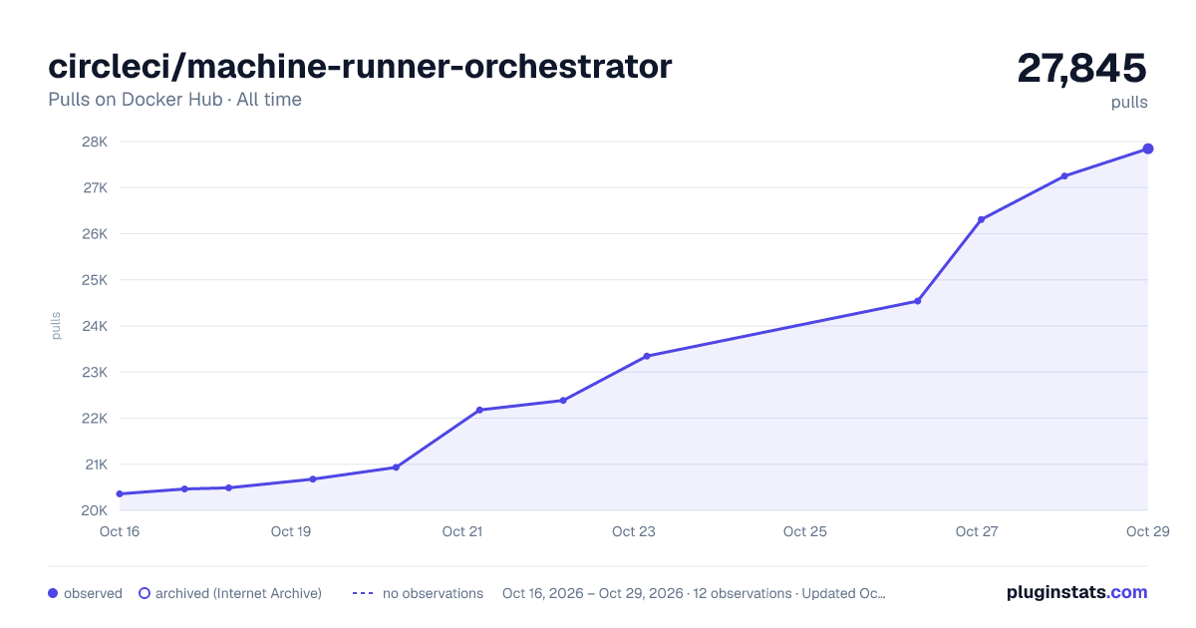Select the data point near 26K on Oct 27
Viewport: 1196px width, 628px height.
pos(981,219)
